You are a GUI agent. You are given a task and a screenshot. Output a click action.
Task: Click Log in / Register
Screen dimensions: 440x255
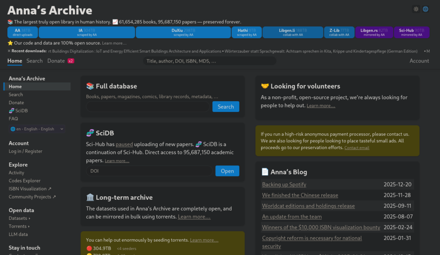tap(25, 151)
